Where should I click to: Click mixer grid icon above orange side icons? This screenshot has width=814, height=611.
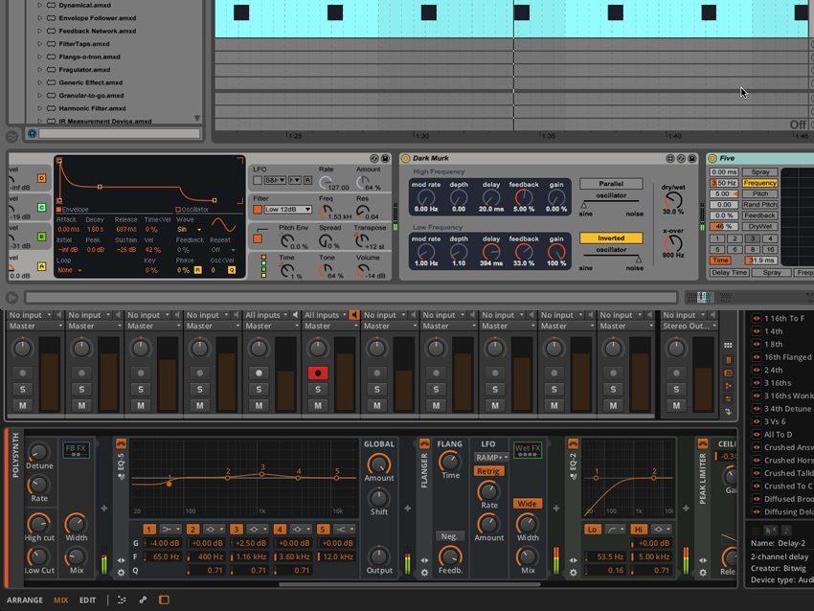point(728,345)
